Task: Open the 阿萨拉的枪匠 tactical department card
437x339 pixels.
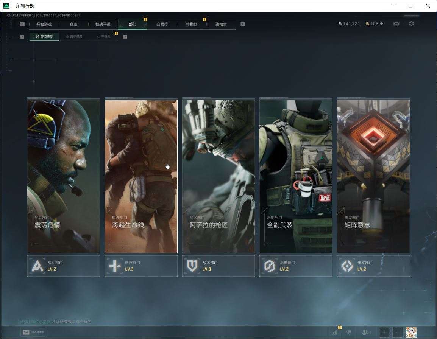Action: 218,176
